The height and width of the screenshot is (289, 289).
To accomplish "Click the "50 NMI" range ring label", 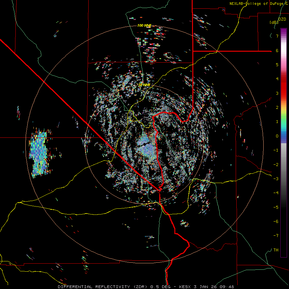I will (144, 85).
